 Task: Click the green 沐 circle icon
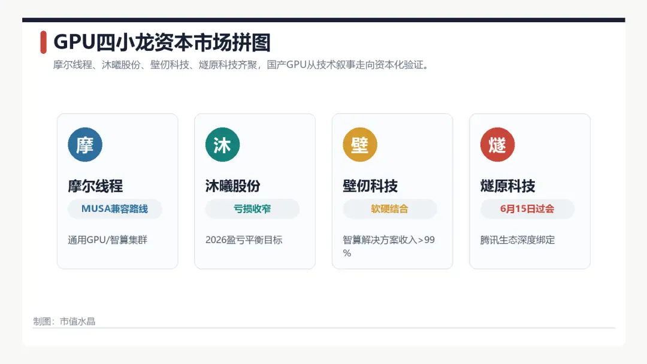pyautogui.click(x=222, y=145)
